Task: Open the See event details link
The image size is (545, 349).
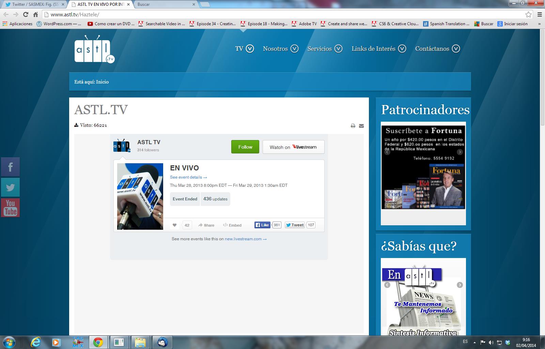Action: tap(188, 177)
